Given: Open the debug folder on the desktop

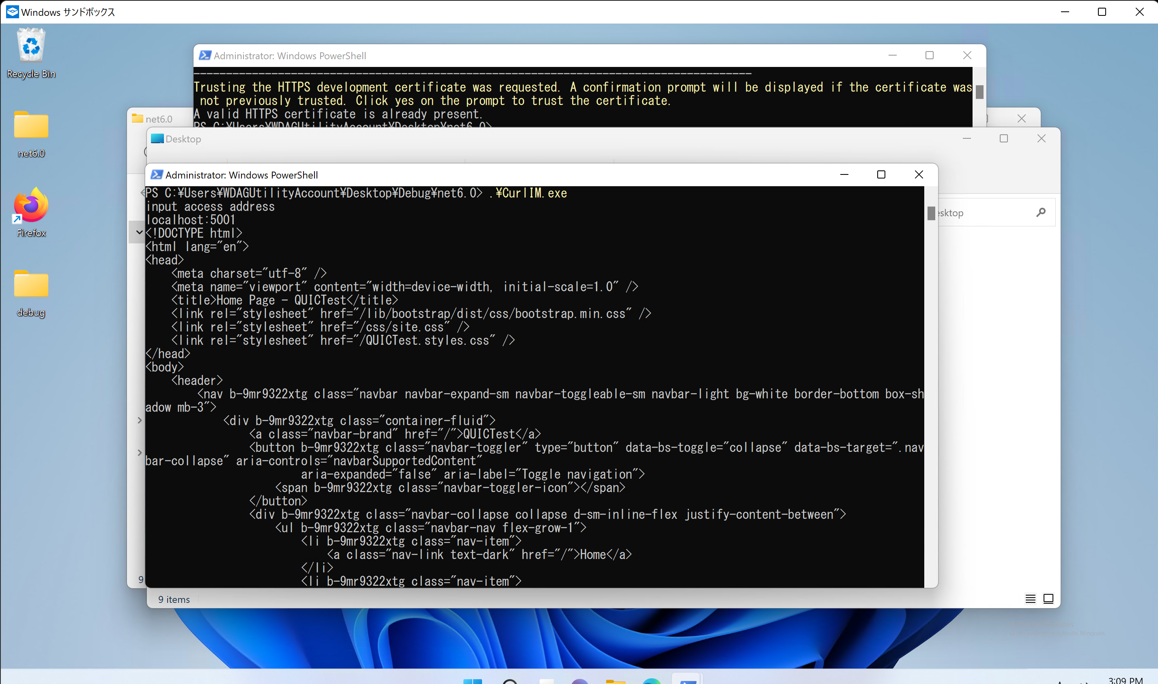Looking at the screenshot, I should pos(30,284).
